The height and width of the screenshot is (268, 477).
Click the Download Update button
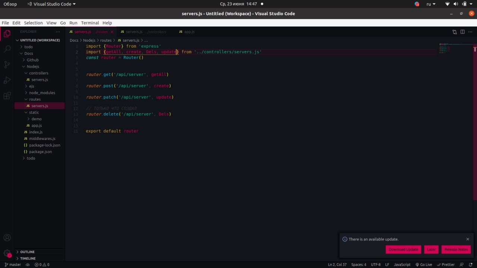[403, 249]
